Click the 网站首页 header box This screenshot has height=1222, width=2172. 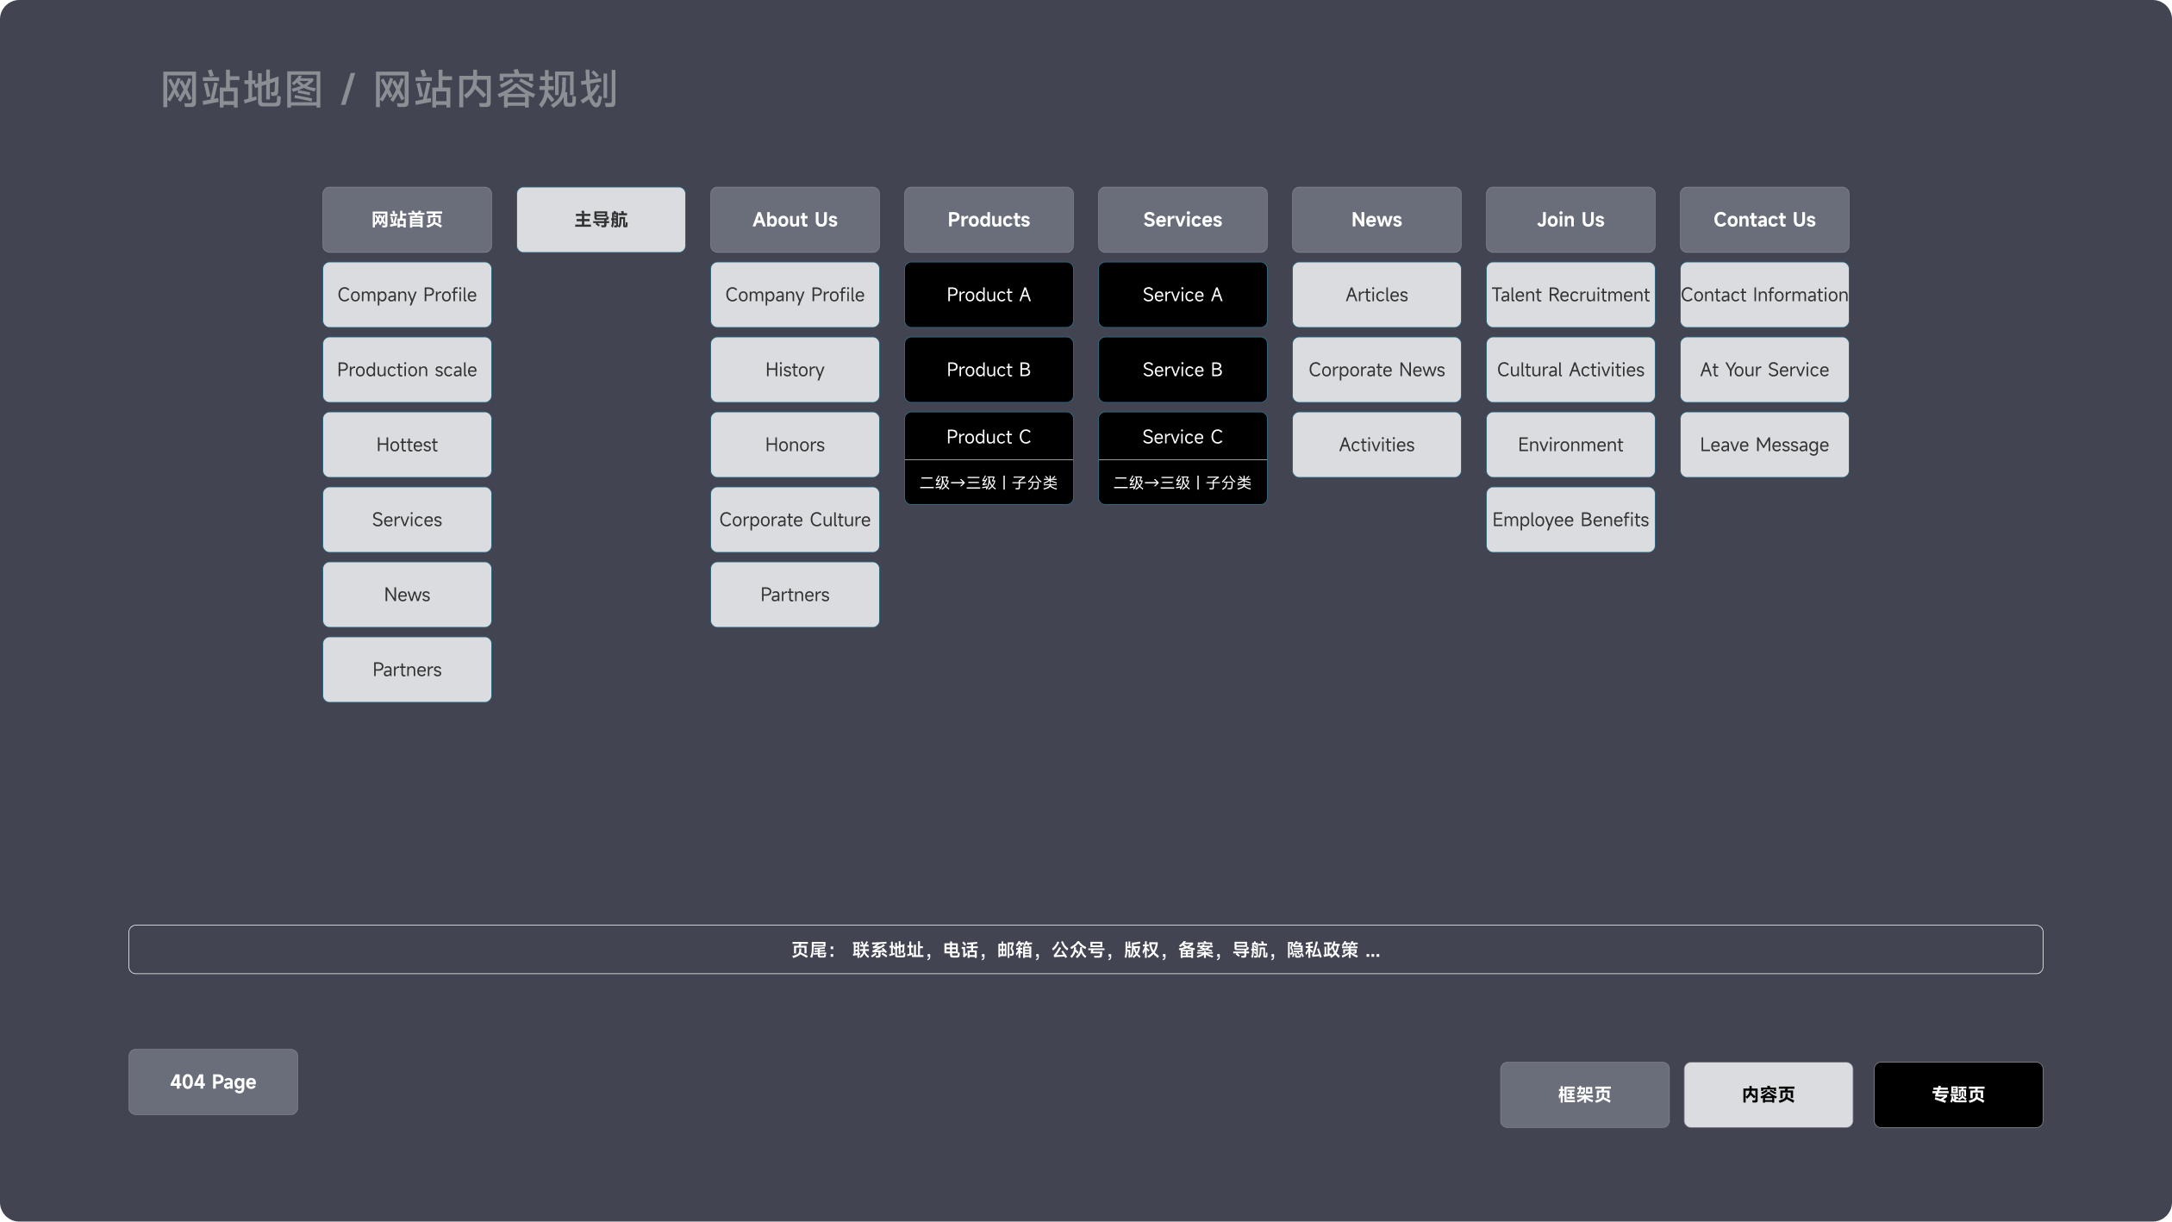pos(407,220)
